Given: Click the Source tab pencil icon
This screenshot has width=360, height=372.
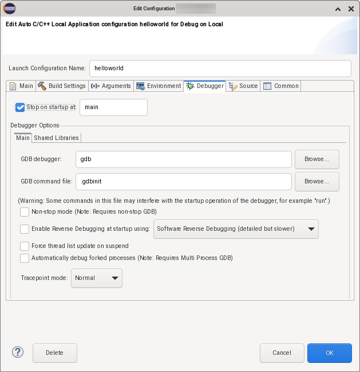Looking at the screenshot, I should (233, 86).
